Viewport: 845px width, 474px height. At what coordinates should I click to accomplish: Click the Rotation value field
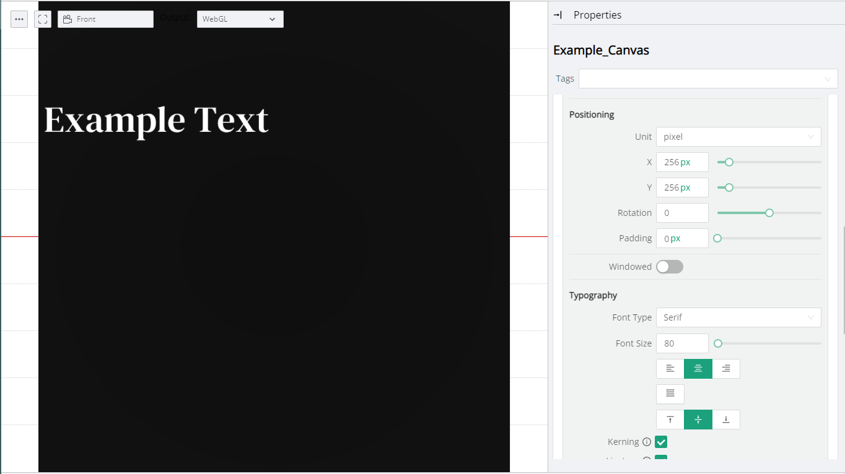[x=682, y=213]
